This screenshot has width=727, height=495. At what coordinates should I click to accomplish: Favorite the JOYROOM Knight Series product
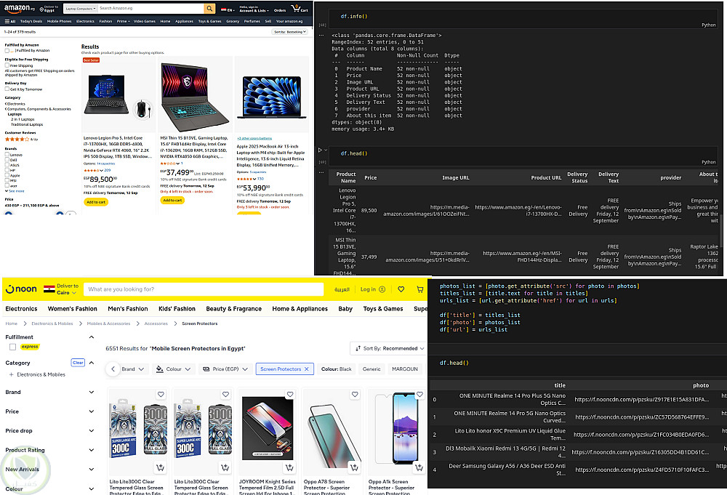click(x=290, y=395)
